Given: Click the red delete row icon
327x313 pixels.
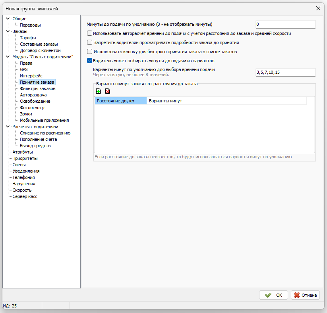Looking at the screenshot, I should (x=107, y=91).
